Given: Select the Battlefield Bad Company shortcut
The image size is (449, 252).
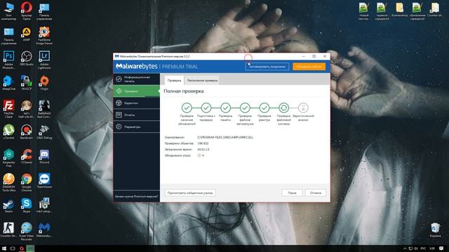Looking at the screenshot, I should [x=44, y=109].
